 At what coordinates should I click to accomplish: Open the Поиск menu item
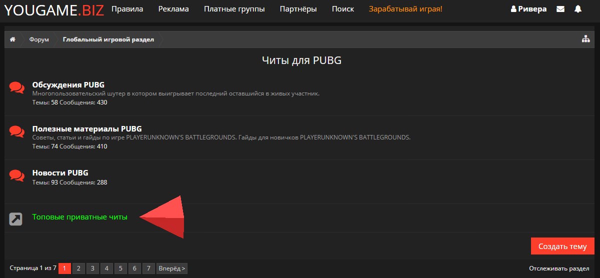[x=343, y=9]
